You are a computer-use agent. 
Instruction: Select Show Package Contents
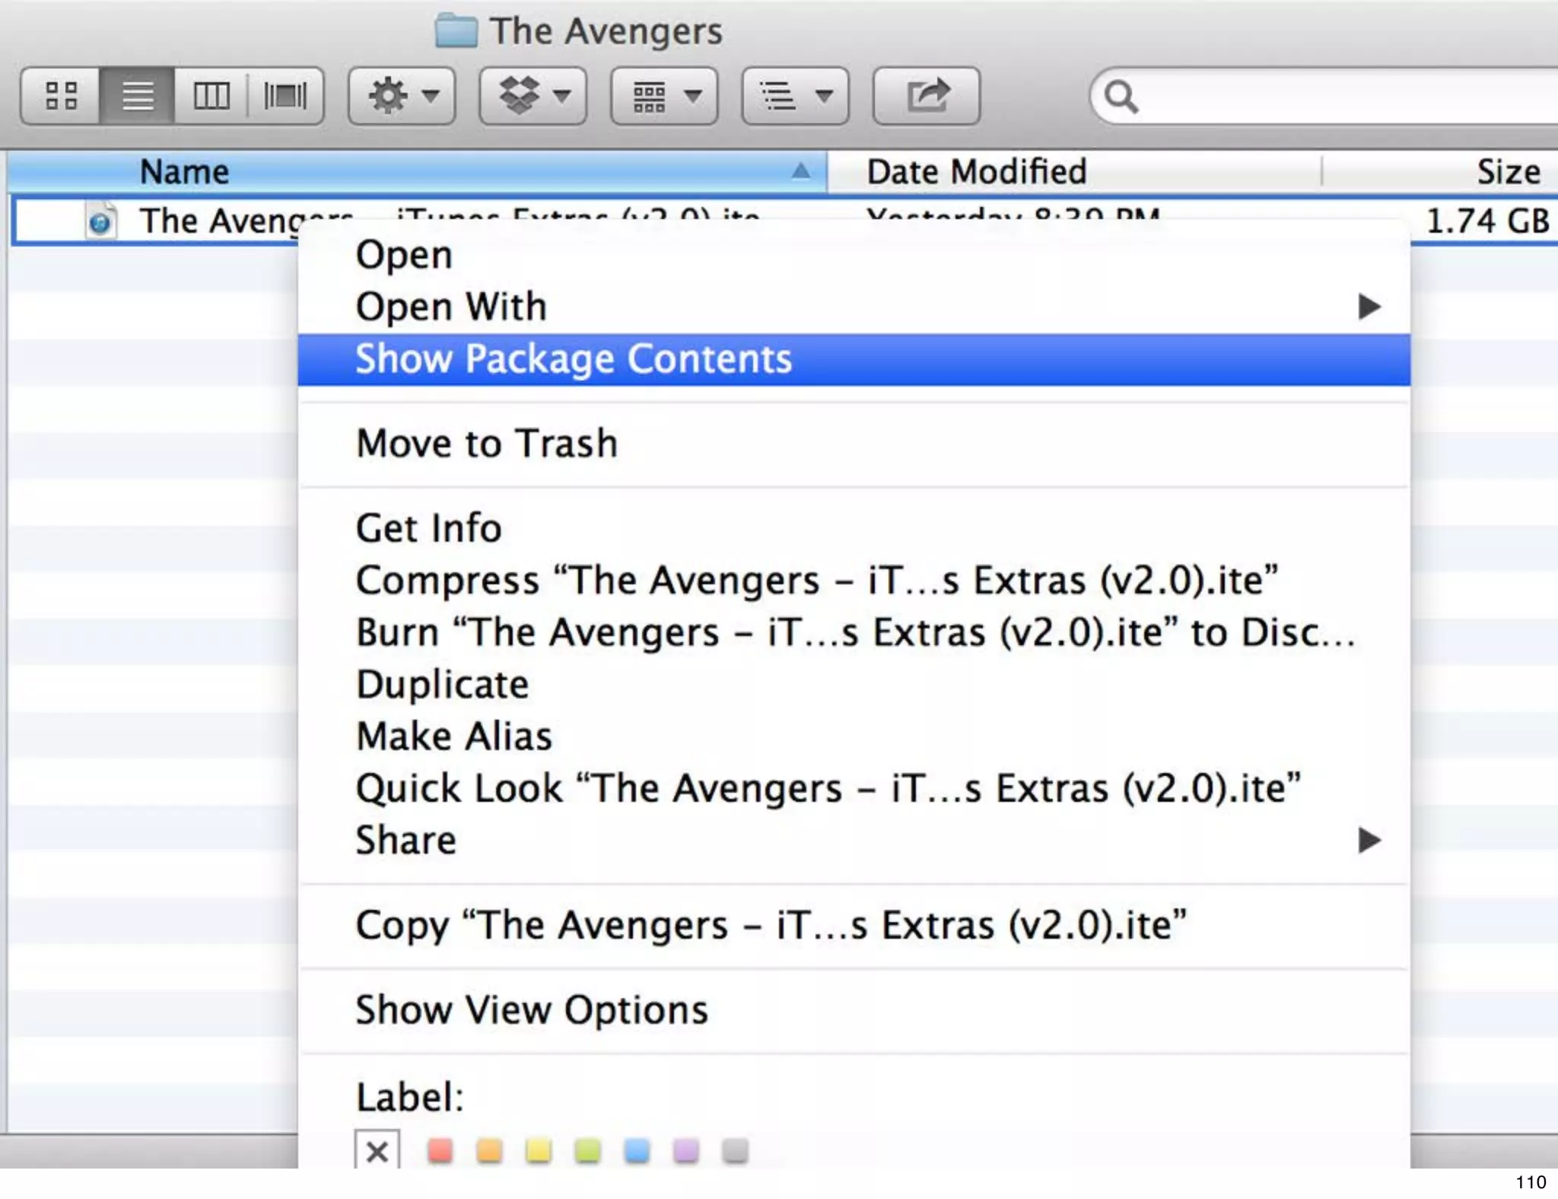574,359
